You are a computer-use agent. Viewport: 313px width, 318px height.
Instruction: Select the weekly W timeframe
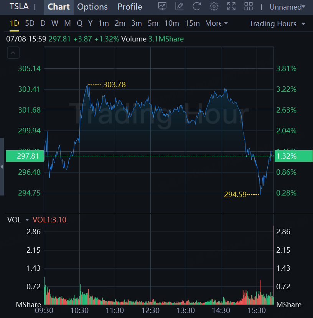[55, 23]
